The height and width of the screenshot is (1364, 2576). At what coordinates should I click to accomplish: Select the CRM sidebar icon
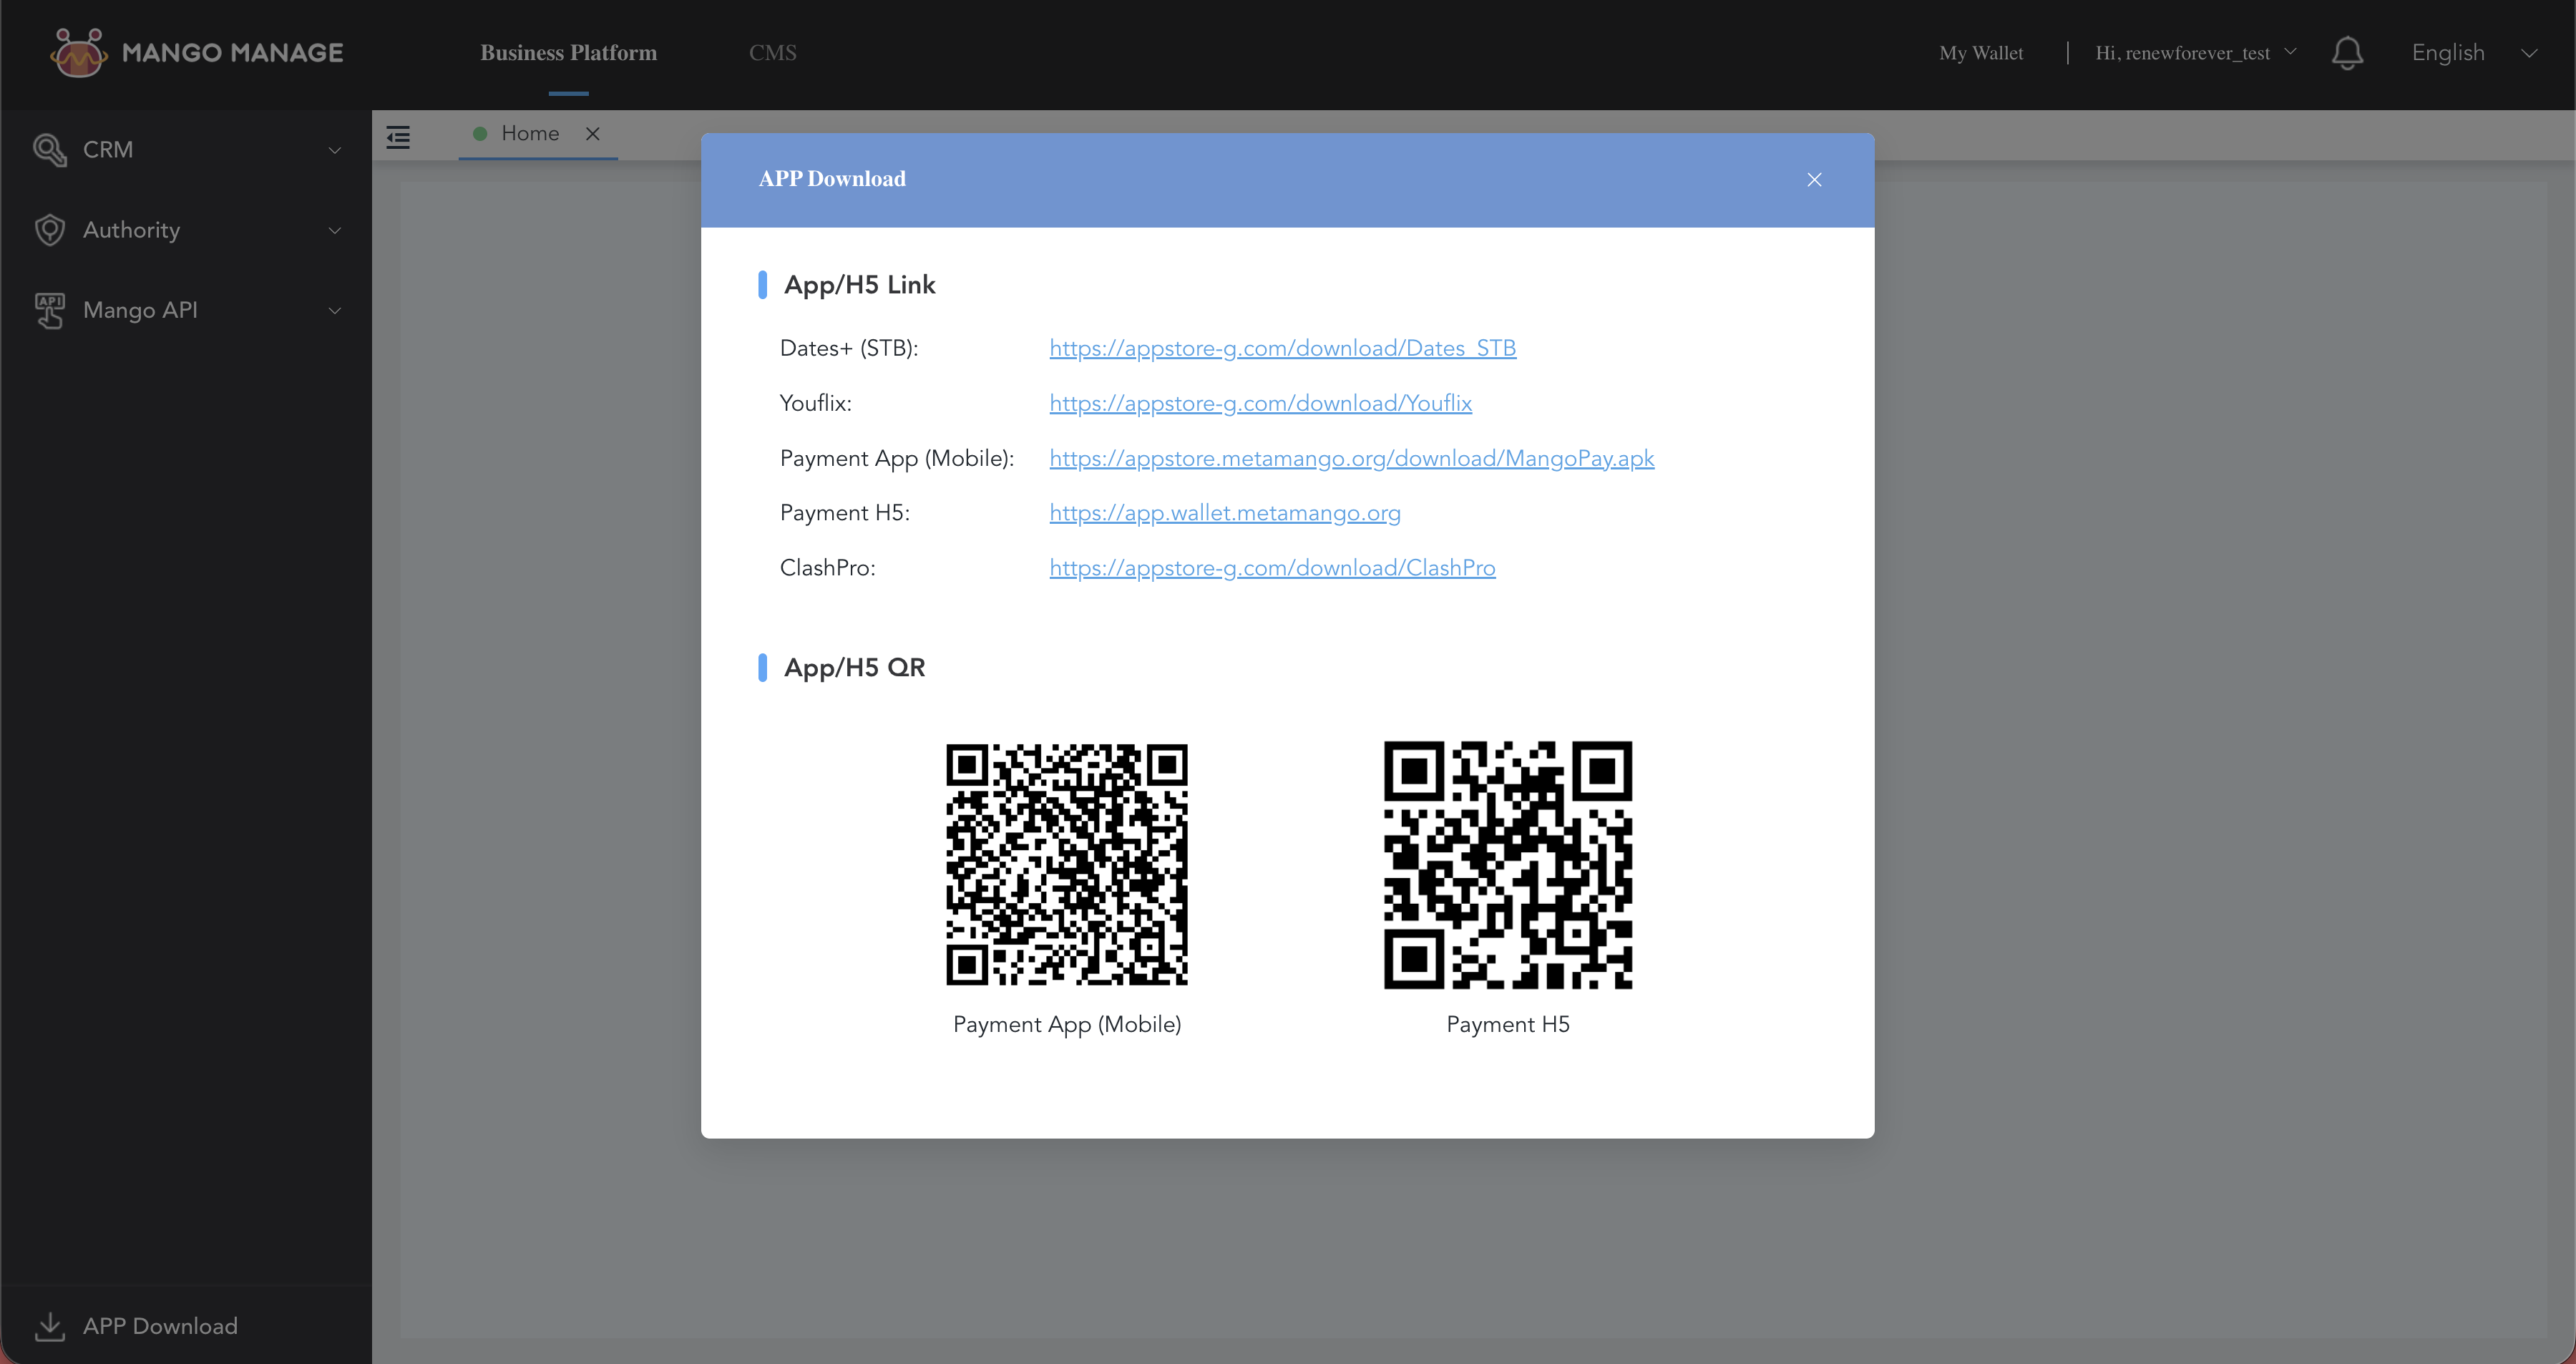(x=50, y=149)
